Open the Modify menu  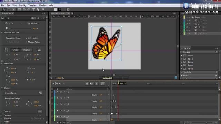pos(22,6)
